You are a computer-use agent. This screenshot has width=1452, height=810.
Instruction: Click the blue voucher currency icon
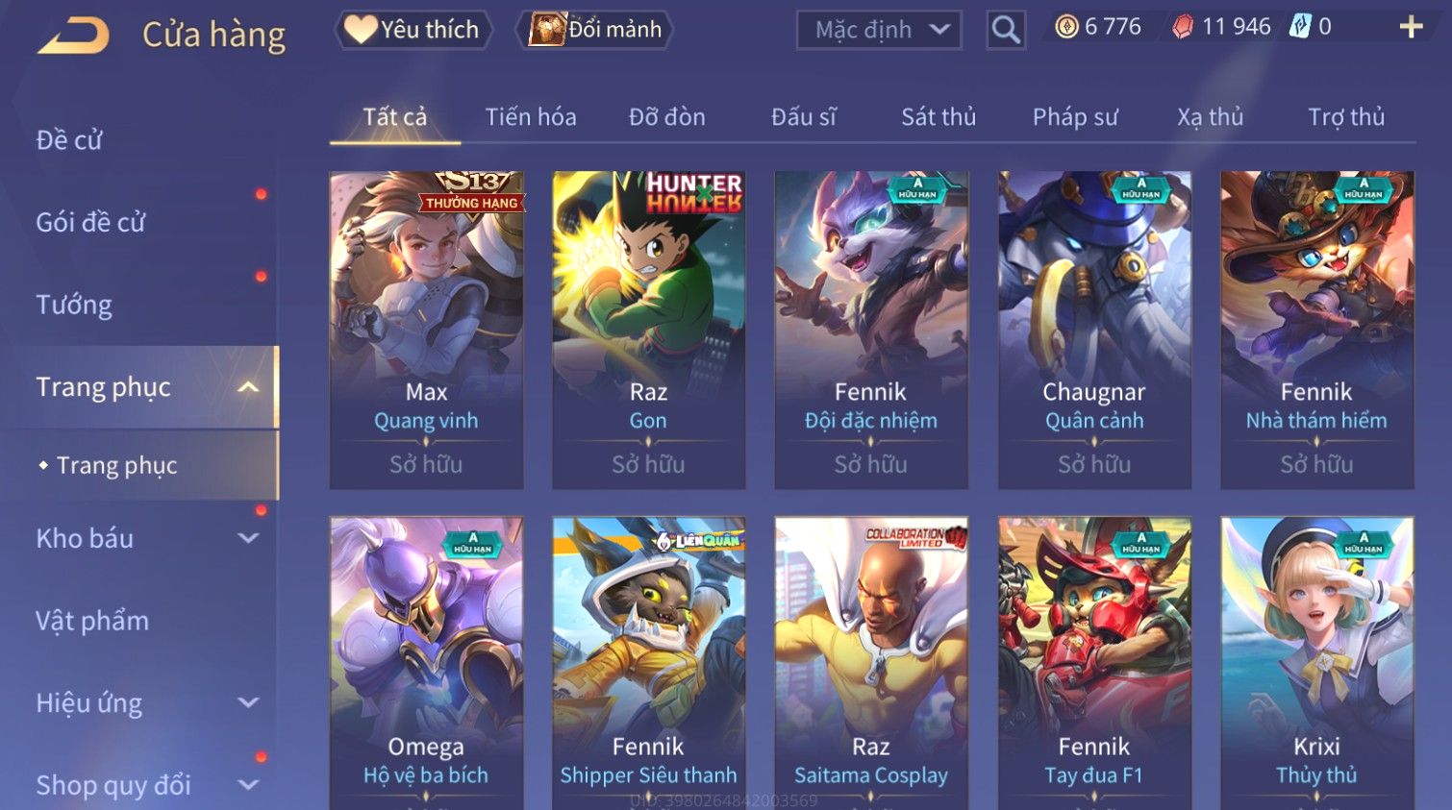click(x=1300, y=27)
